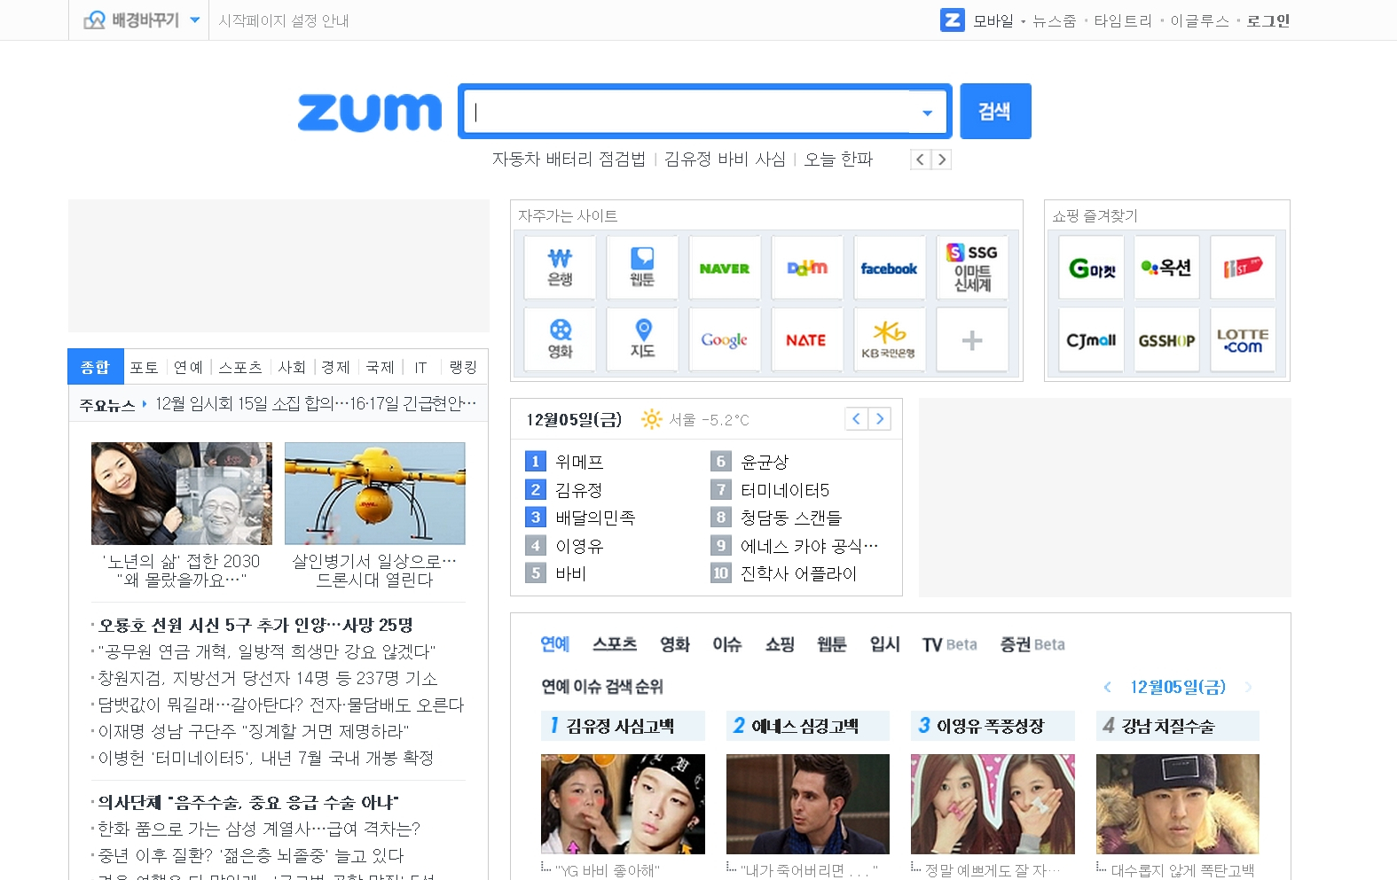Screen dimensions: 1397x880
Task: Show next suggested search keywords
Action: [942, 160]
